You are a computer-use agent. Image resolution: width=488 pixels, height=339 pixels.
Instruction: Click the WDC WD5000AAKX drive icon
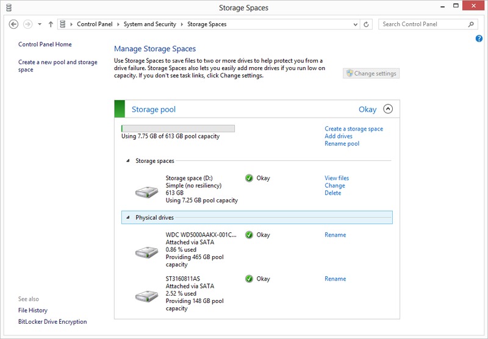pyautogui.click(x=146, y=251)
